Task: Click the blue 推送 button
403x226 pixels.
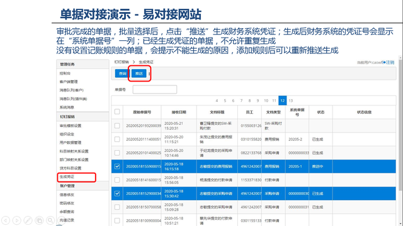Action: [139, 73]
